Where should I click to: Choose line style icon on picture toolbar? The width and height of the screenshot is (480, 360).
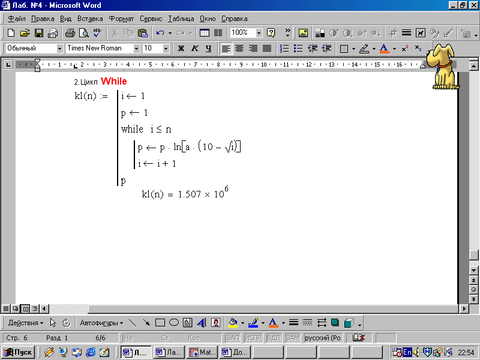[x=407, y=33]
